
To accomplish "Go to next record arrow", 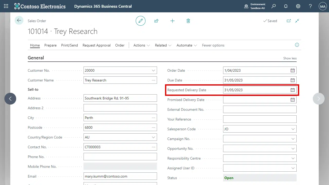I will click(x=319, y=98).
